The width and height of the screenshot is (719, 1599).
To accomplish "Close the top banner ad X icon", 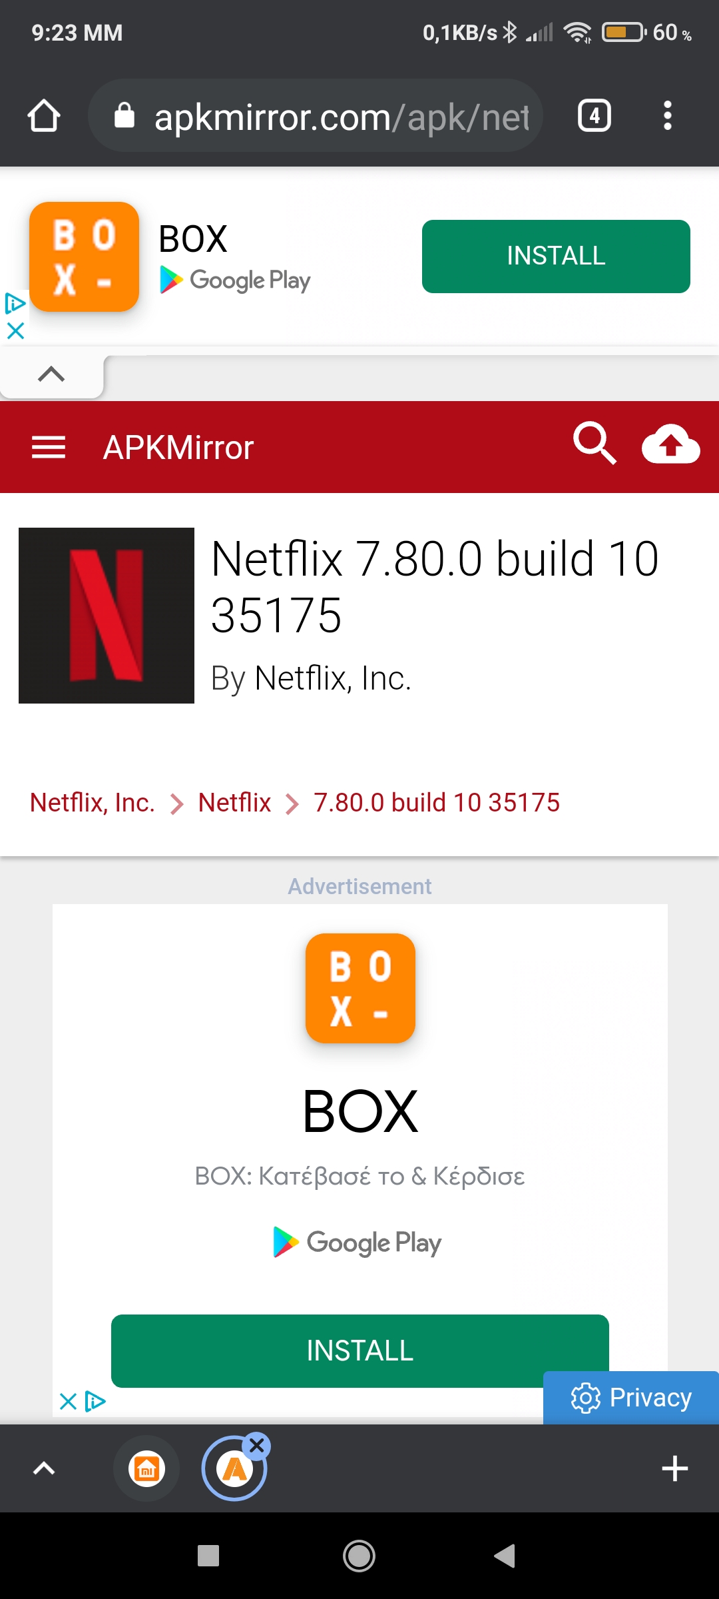I will click(15, 330).
